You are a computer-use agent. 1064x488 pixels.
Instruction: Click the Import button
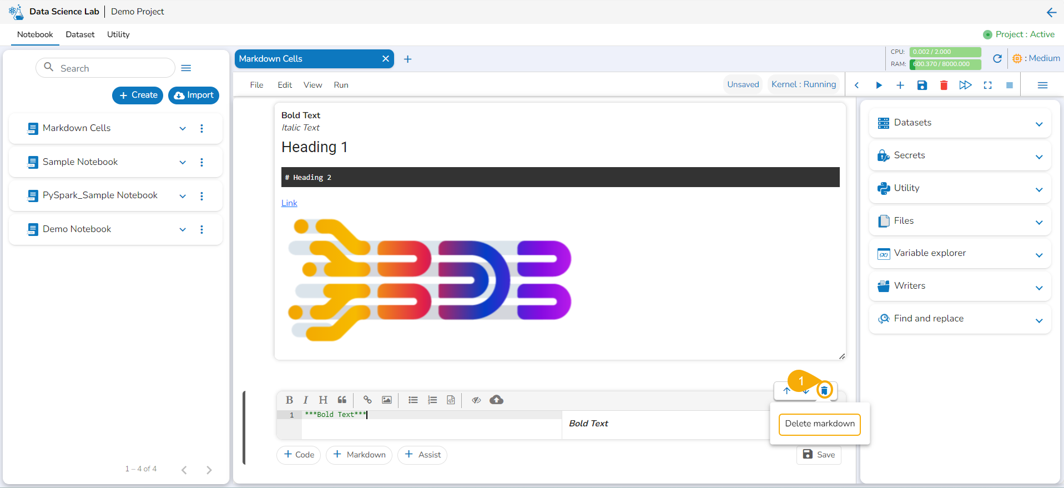tap(194, 95)
